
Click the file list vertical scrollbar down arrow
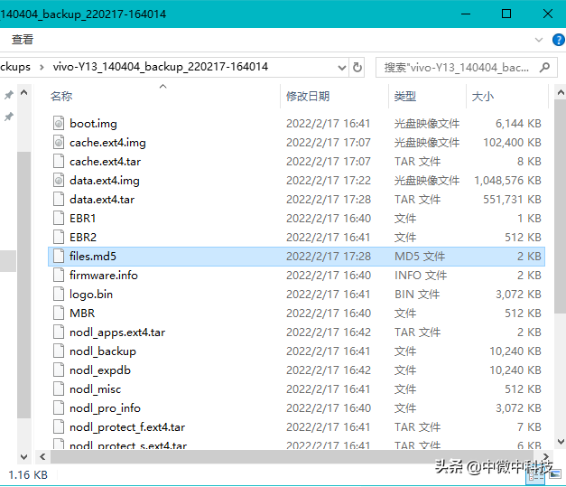tap(561, 442)
